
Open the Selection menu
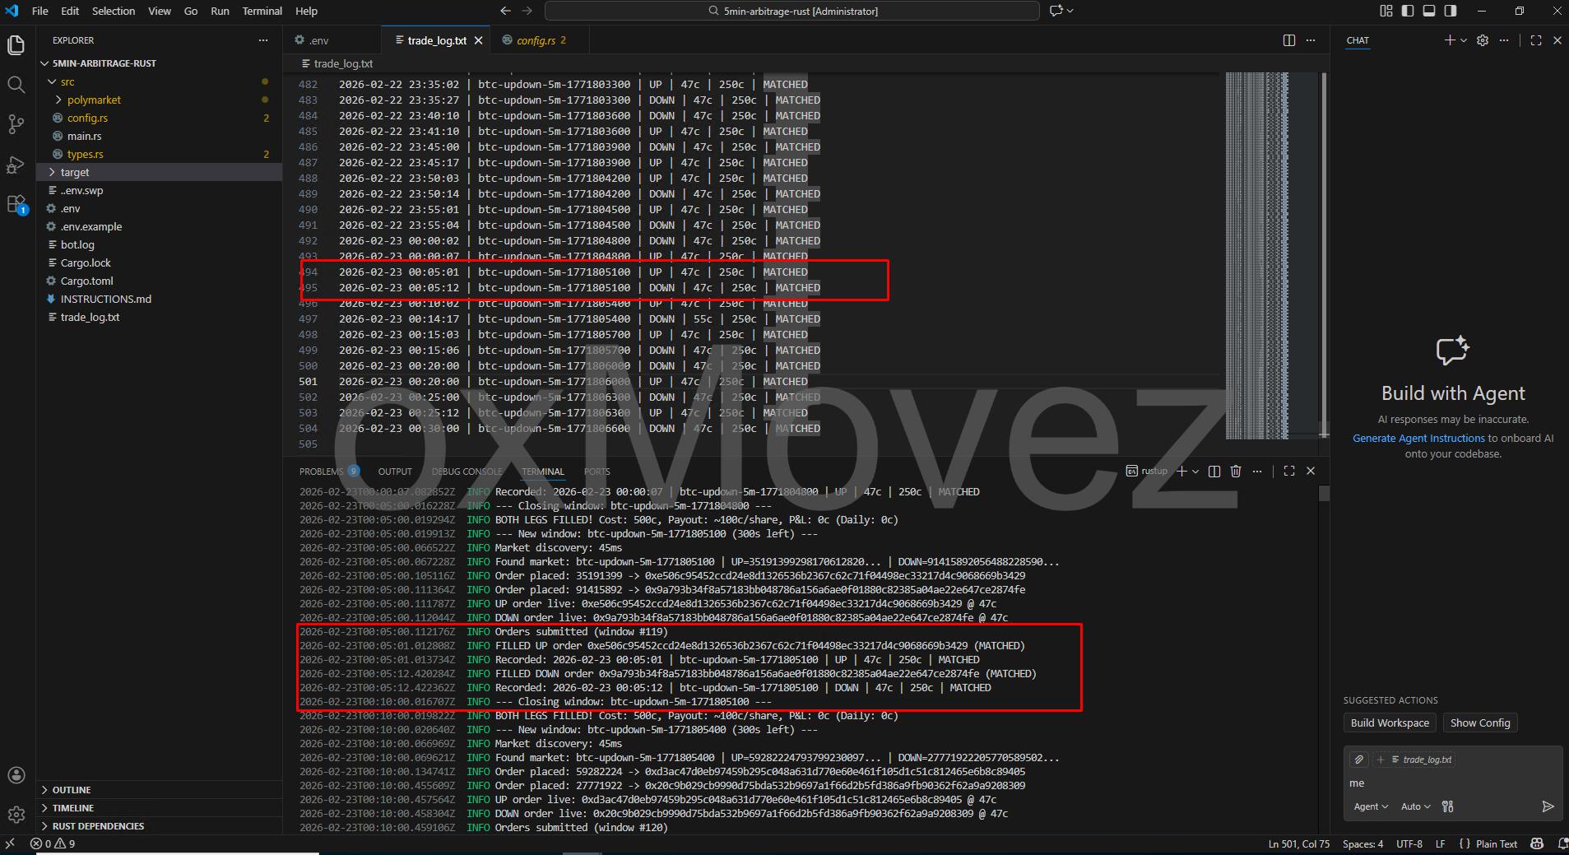pyautogui.click(x=114, y=11)
